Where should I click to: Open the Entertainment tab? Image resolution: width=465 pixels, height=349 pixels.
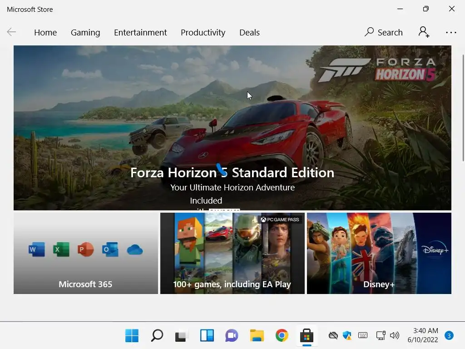coord(140,32)
